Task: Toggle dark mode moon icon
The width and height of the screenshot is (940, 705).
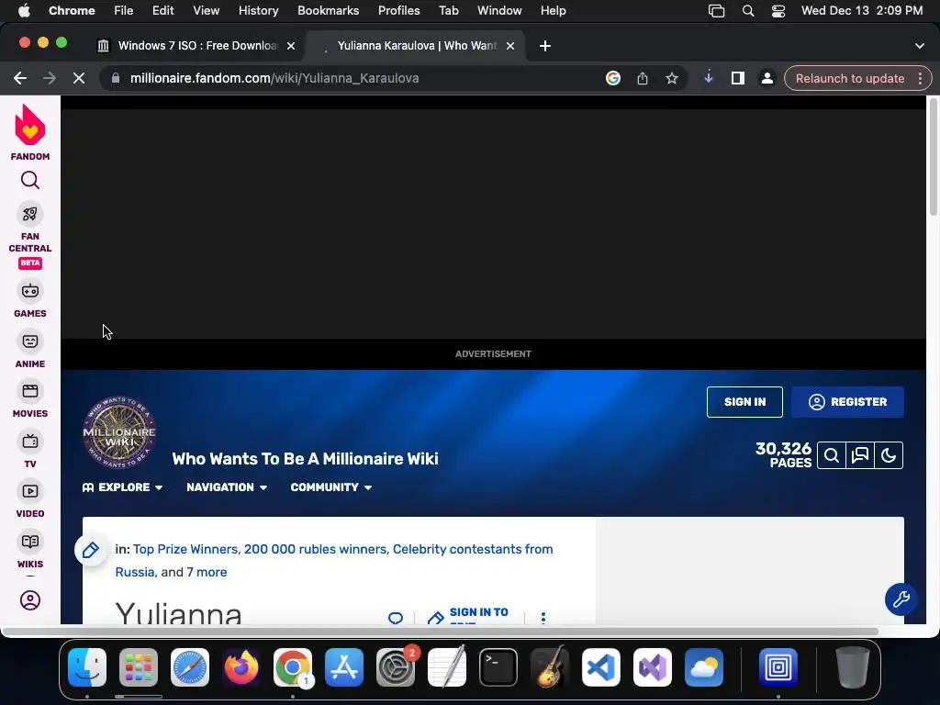Action: click(889, 455)
